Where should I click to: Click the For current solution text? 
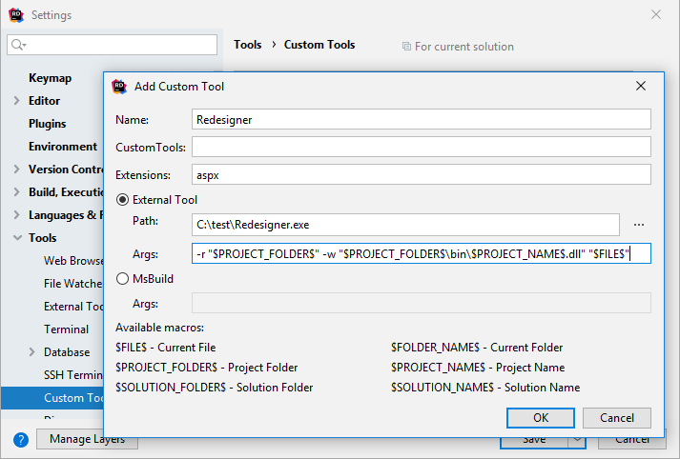(x=464, y=47)
